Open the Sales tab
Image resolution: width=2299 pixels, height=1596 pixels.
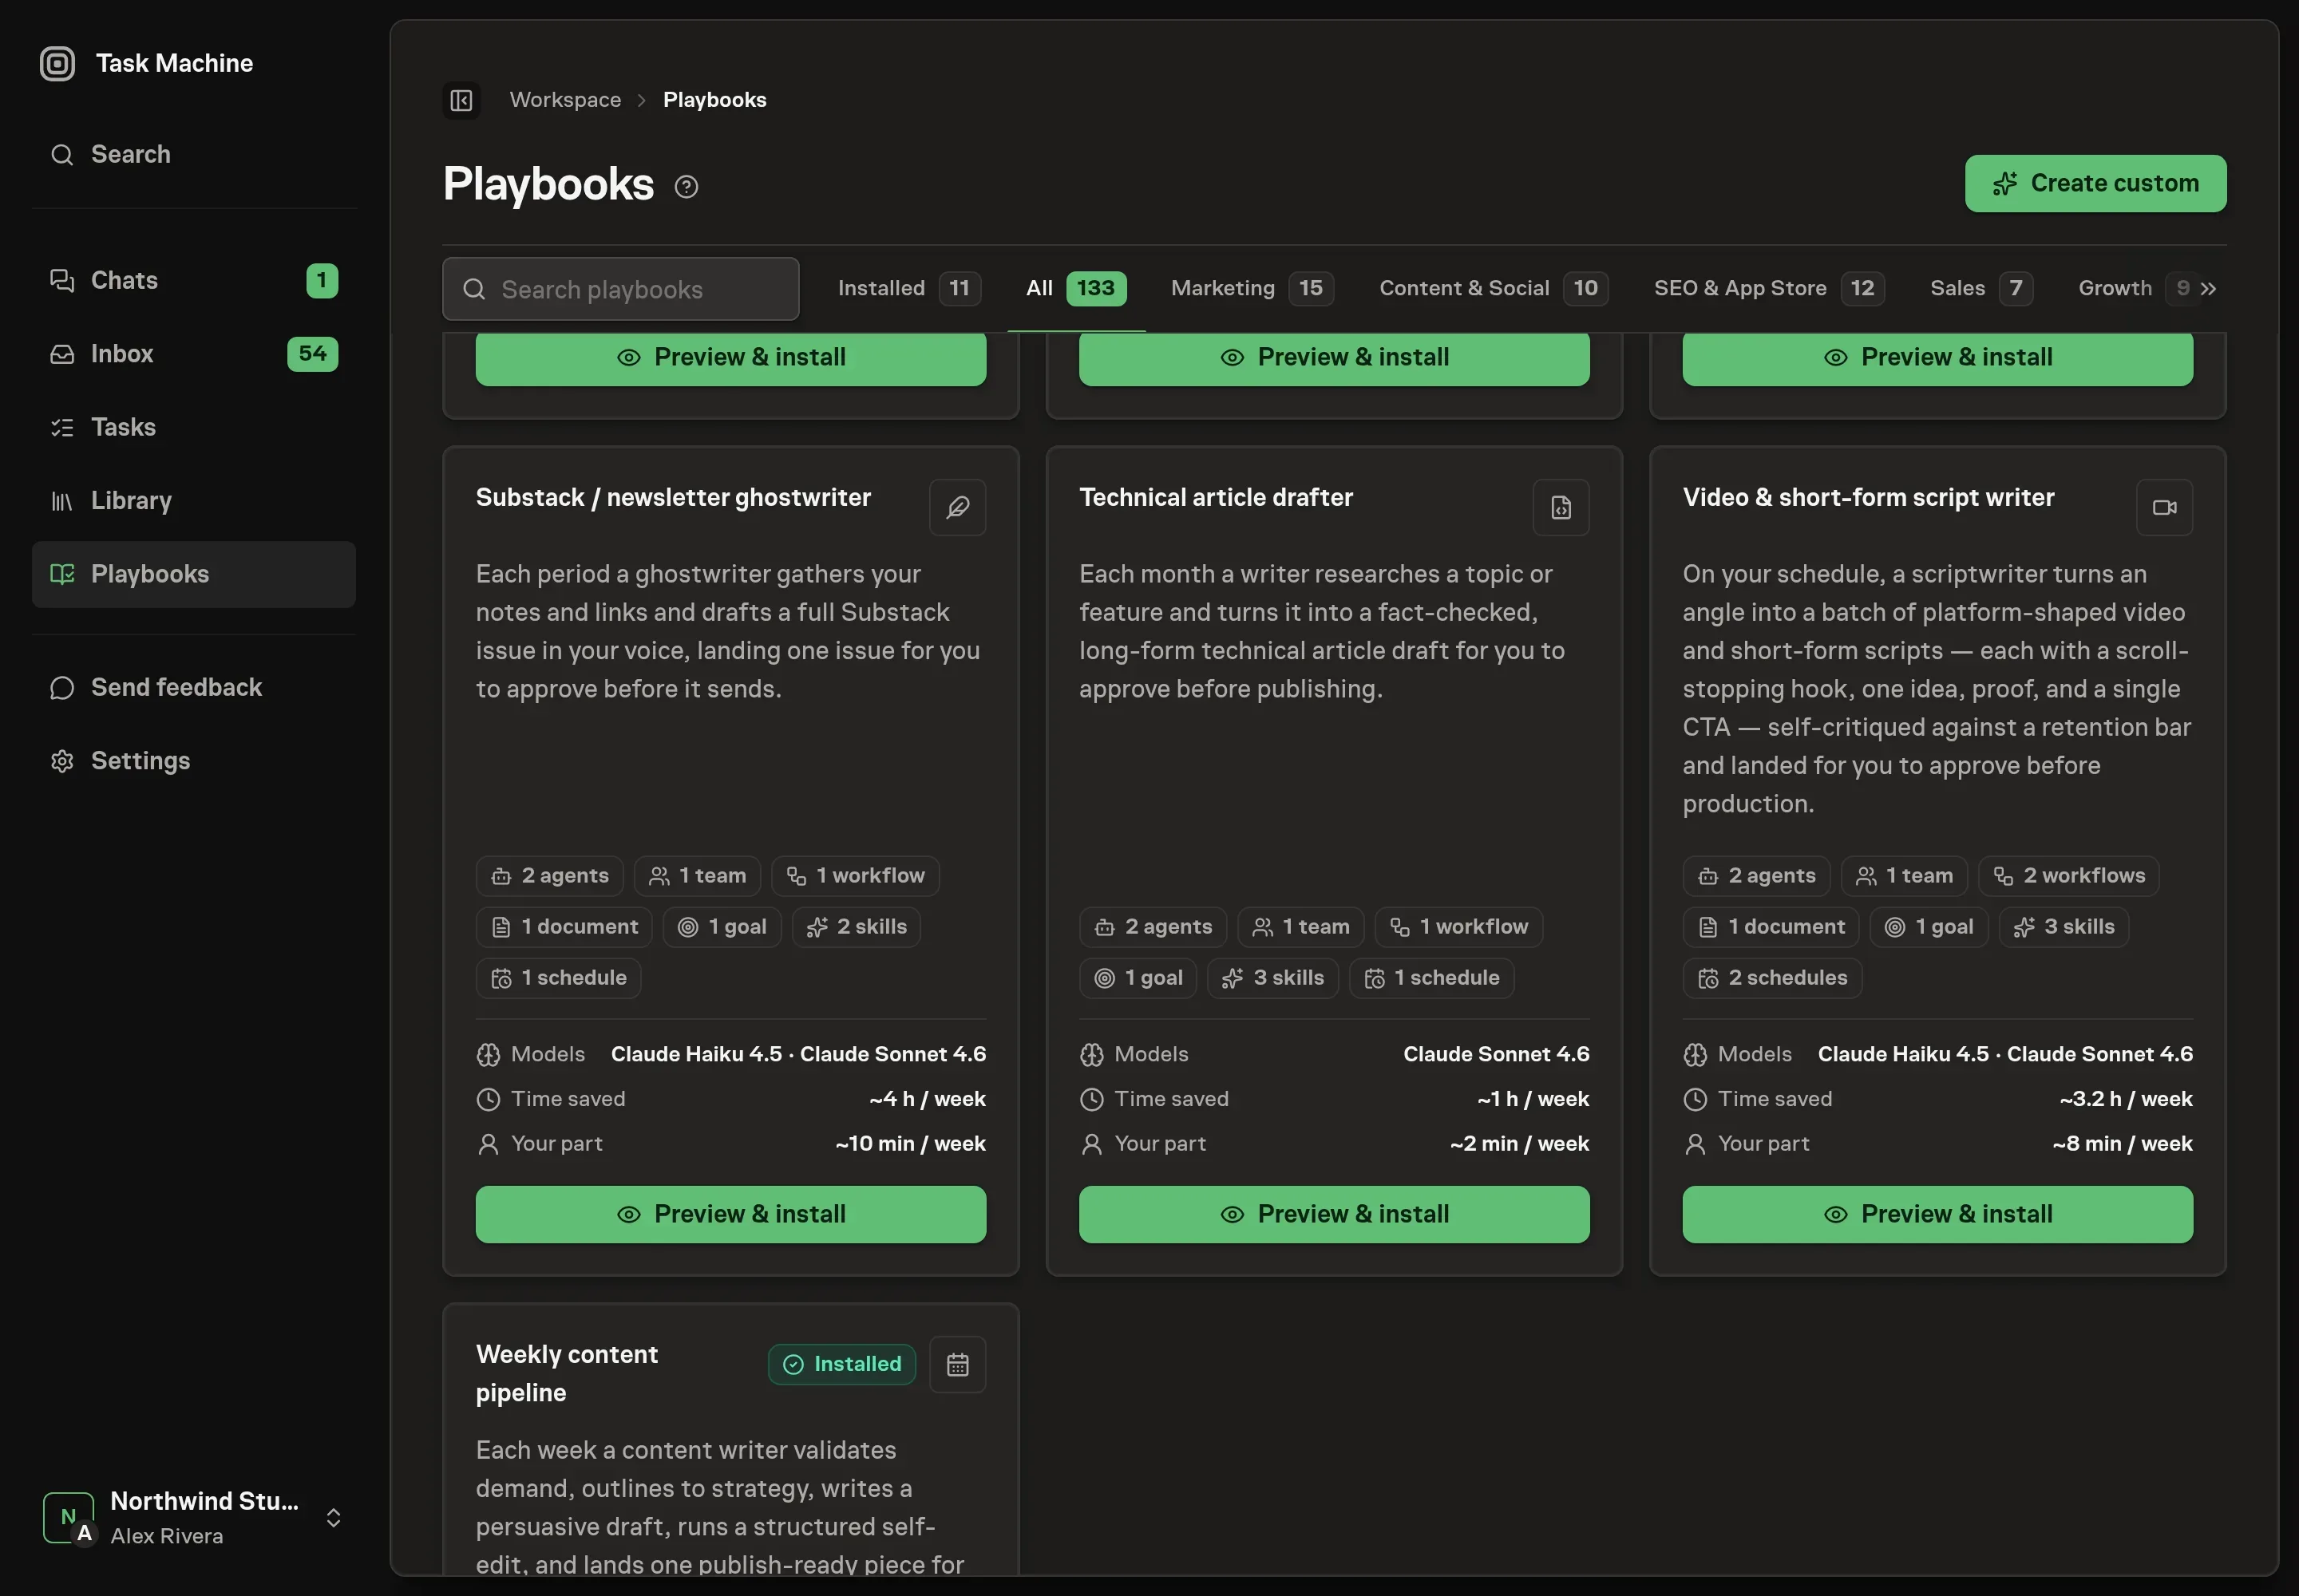coord(1980,289)
